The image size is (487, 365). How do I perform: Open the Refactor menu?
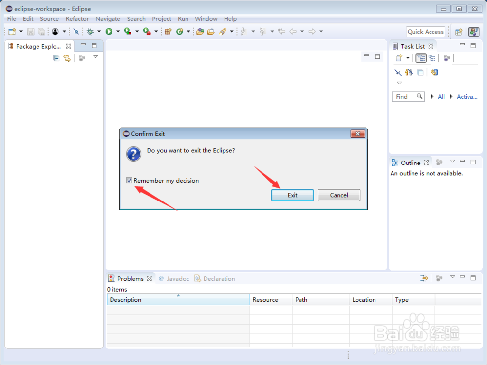[x=77, y=19]
